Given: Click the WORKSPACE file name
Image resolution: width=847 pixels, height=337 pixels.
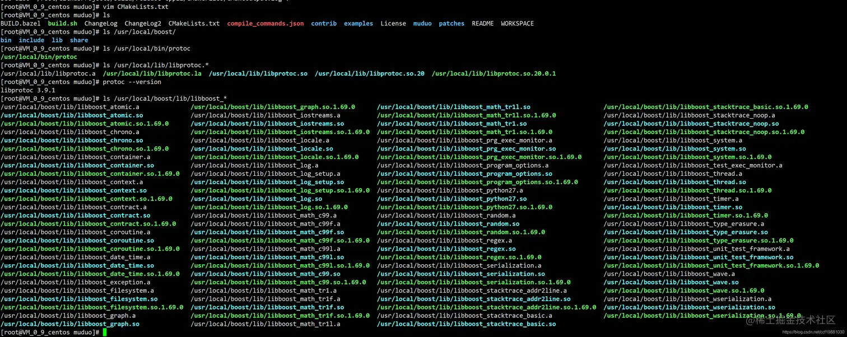Looking at the screenshot, I should click(x=518, y=24).
